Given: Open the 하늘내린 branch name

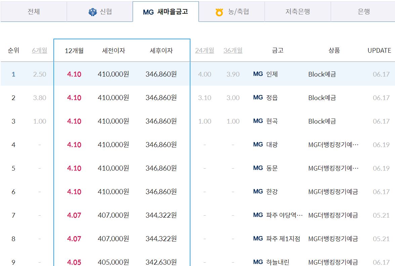Looking at the screenshot, I should (277, 262).
